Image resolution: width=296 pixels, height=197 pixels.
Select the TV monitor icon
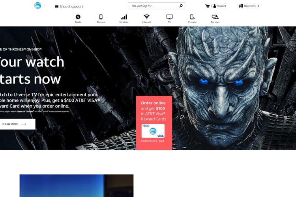[x=170, y=17]
